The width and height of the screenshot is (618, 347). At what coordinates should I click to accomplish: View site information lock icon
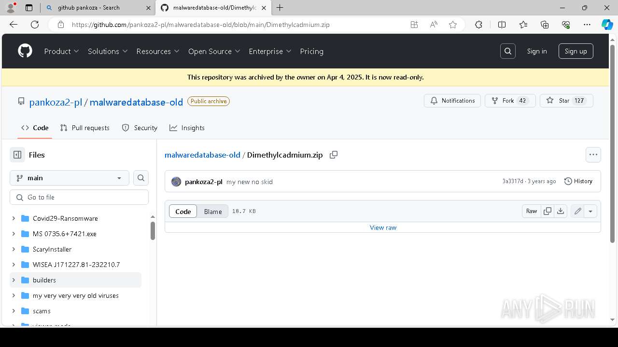coord(61,25)
